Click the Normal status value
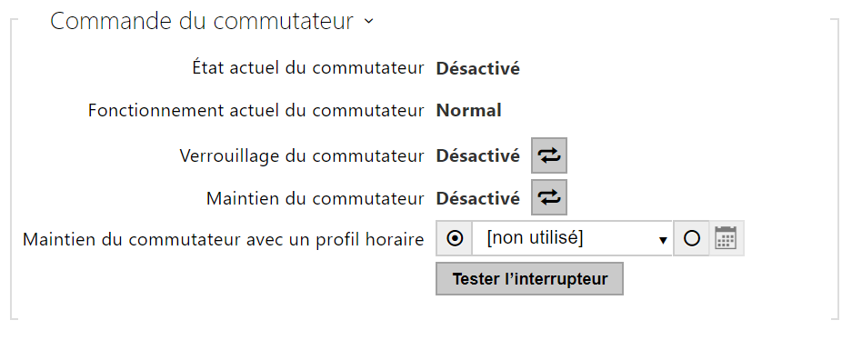Viewport: 852px width, 340px height. coord(469,111)
